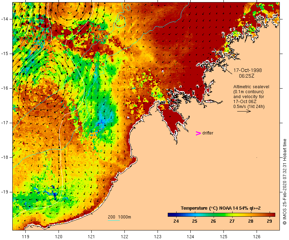Click the '200 1000m' depth contour label
This screenshot has height=240, width=289.
(119, 217)
